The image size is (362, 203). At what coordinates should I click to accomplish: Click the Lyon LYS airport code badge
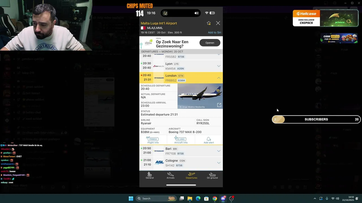click(176, 64)
